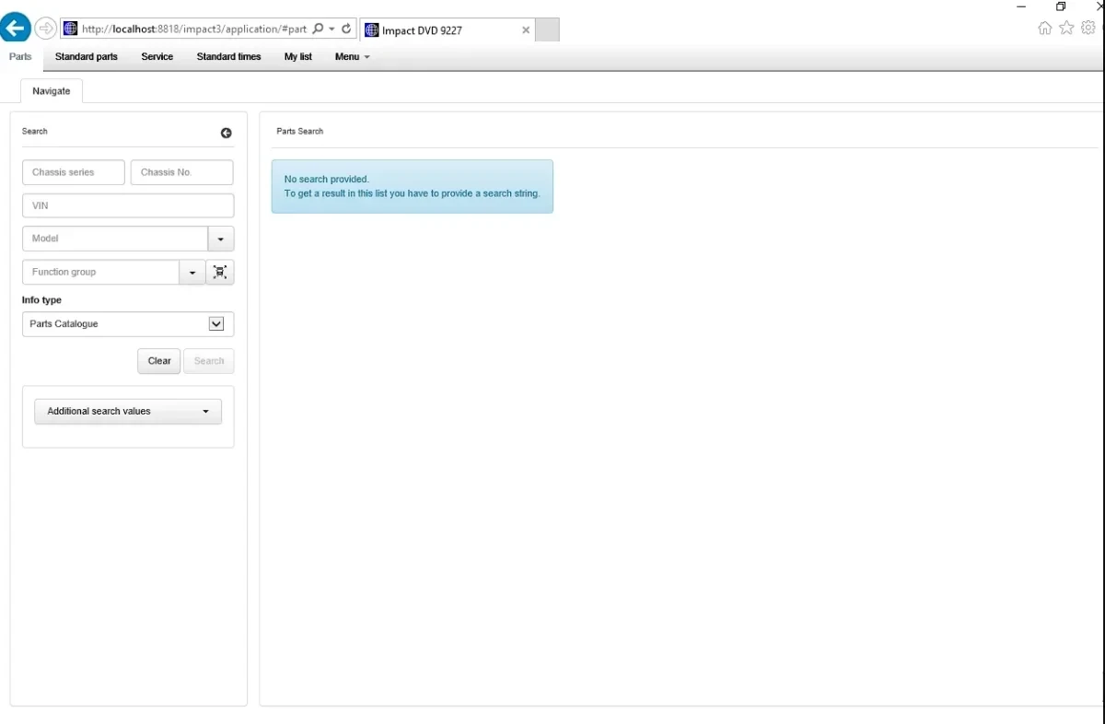Open My list
Image resolution: width=1105 pixels, height=724 pixels.
tap(298, 56)
